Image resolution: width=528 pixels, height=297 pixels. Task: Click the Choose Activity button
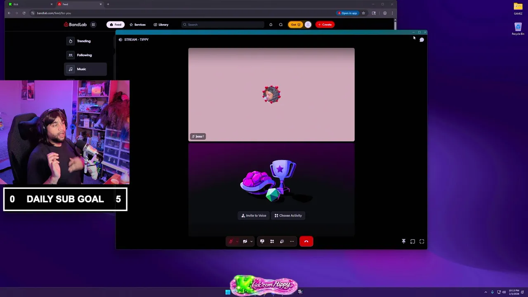(288, 215)
